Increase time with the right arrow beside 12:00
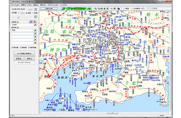Screen dimensions: 181x118 coord(24,13)
